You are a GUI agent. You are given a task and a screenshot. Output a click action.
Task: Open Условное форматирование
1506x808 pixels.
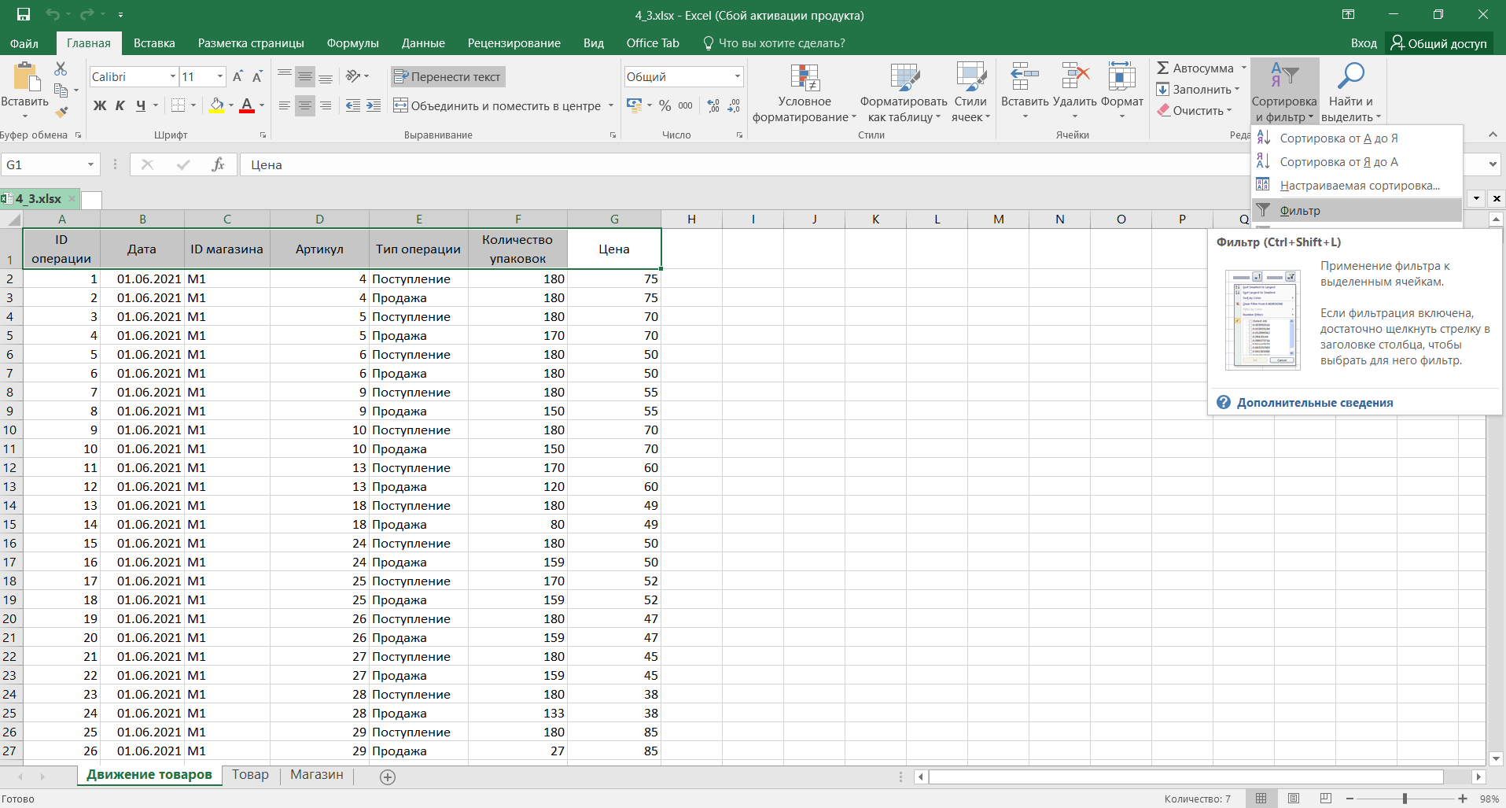(805, 93)
